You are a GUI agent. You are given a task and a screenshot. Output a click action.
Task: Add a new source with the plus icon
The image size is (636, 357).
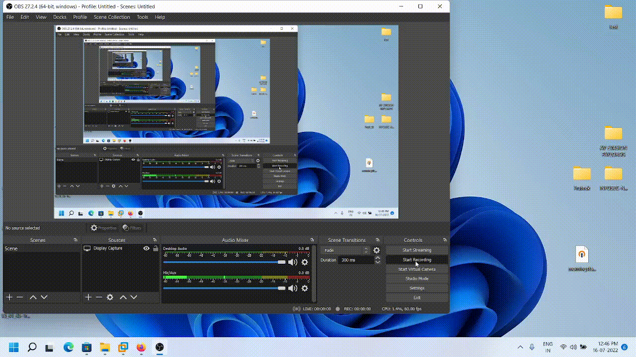coord(88,297)
